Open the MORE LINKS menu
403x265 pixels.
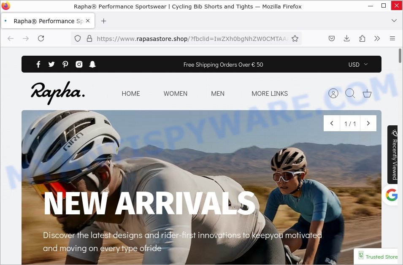pos(270,94)
